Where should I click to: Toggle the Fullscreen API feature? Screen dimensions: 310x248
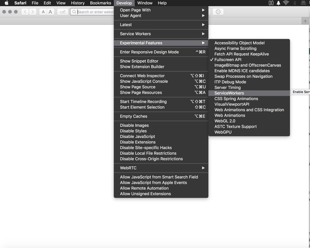pyautogui.click(x=249, y=60)
